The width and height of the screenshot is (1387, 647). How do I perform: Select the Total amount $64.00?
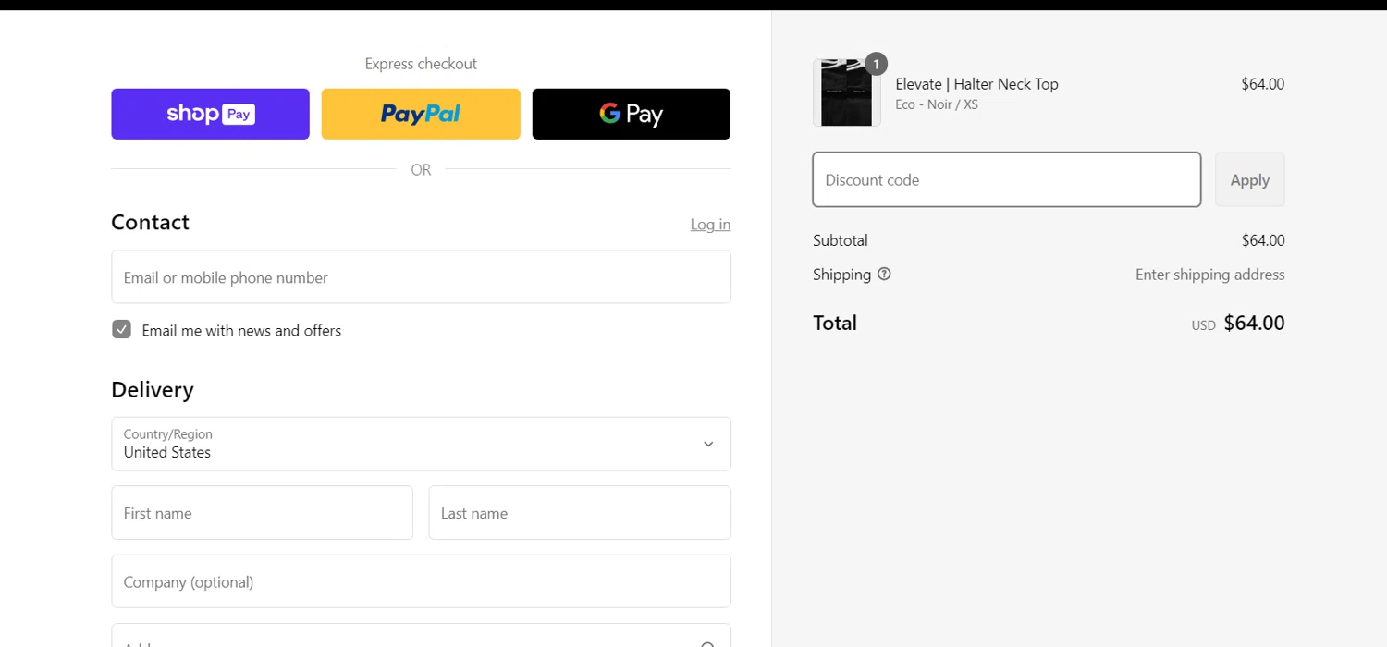[1254, 323]
